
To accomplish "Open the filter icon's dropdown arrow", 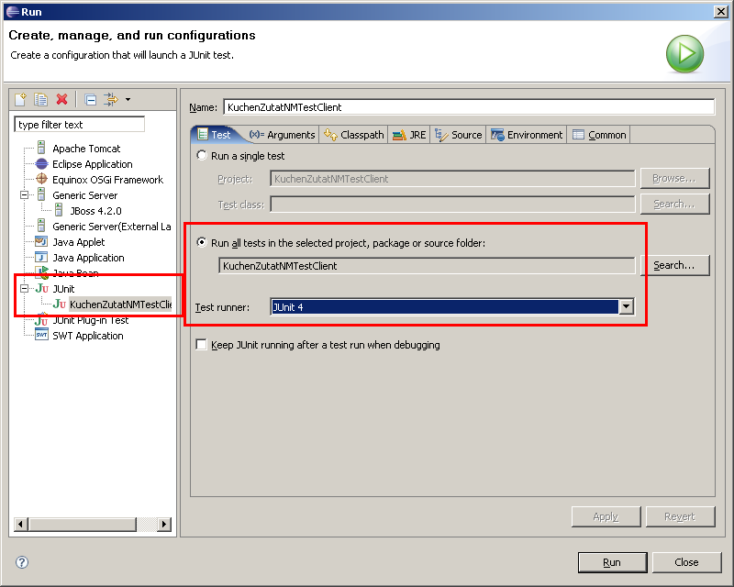I will click(128, 100).
